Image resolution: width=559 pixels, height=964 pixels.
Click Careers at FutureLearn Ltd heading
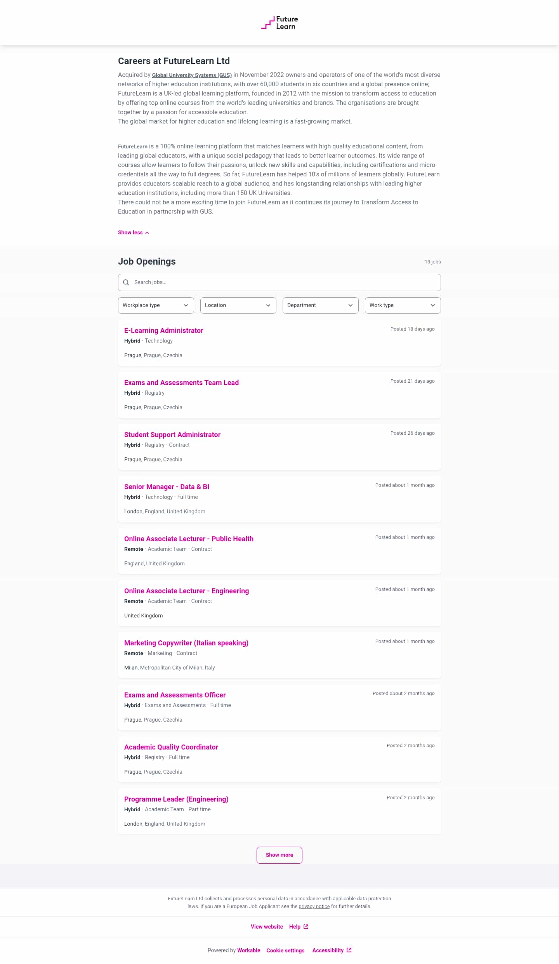click(174, 61)
